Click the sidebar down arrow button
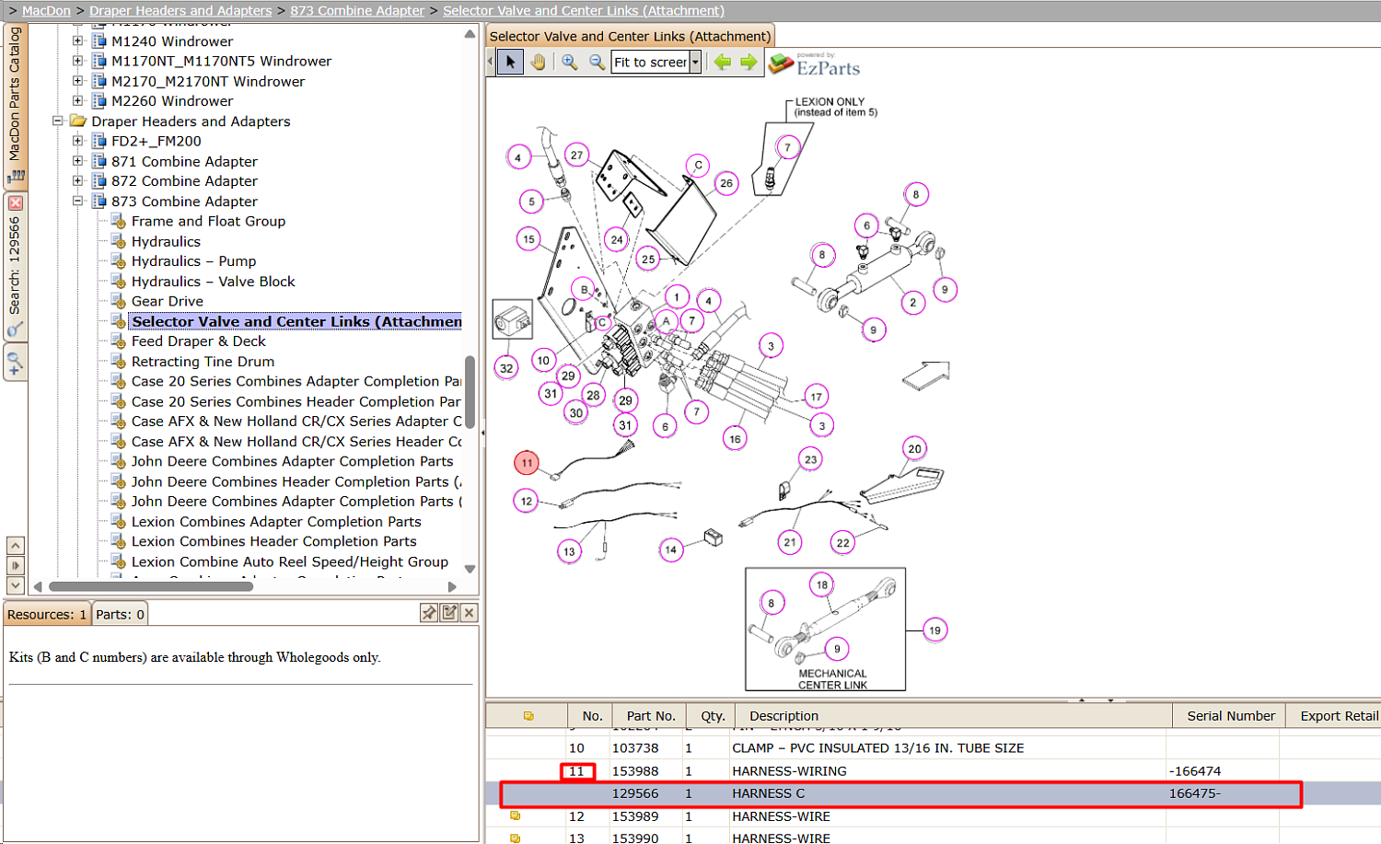 (x=15, y=584)
